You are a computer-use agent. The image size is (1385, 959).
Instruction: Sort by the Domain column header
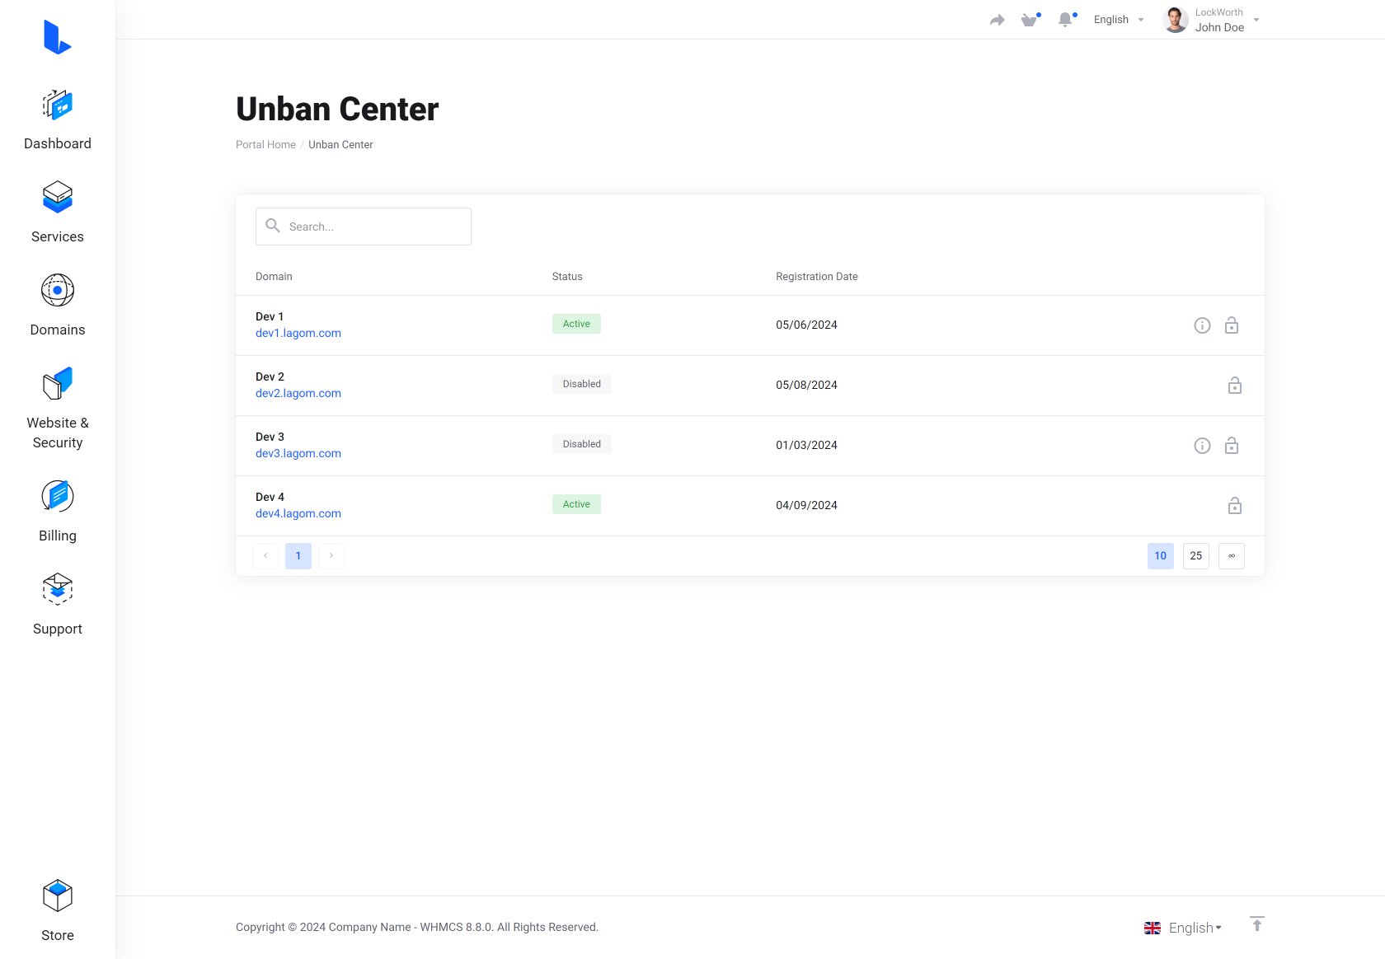pyautogui.click(x=274, y=277)
